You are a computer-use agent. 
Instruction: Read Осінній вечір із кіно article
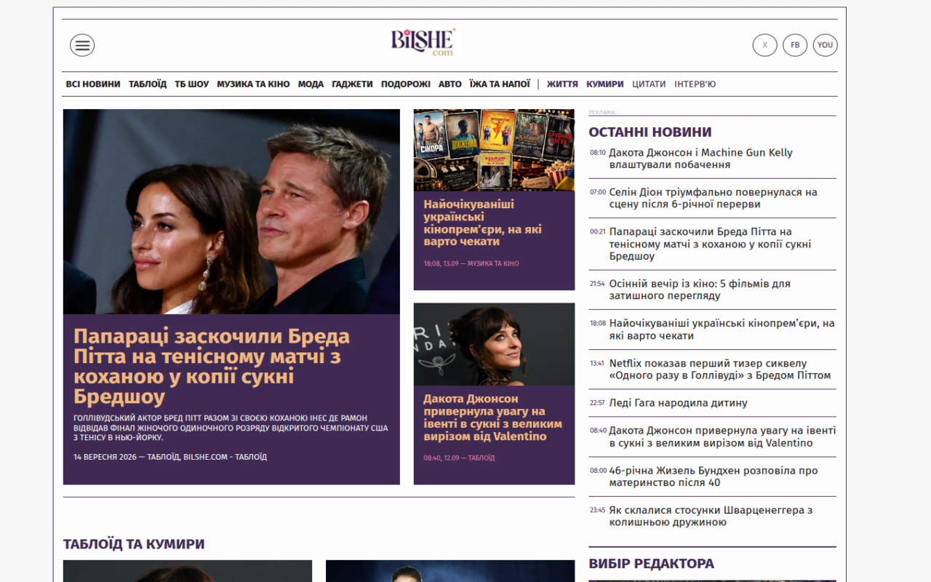click(700, 290)
